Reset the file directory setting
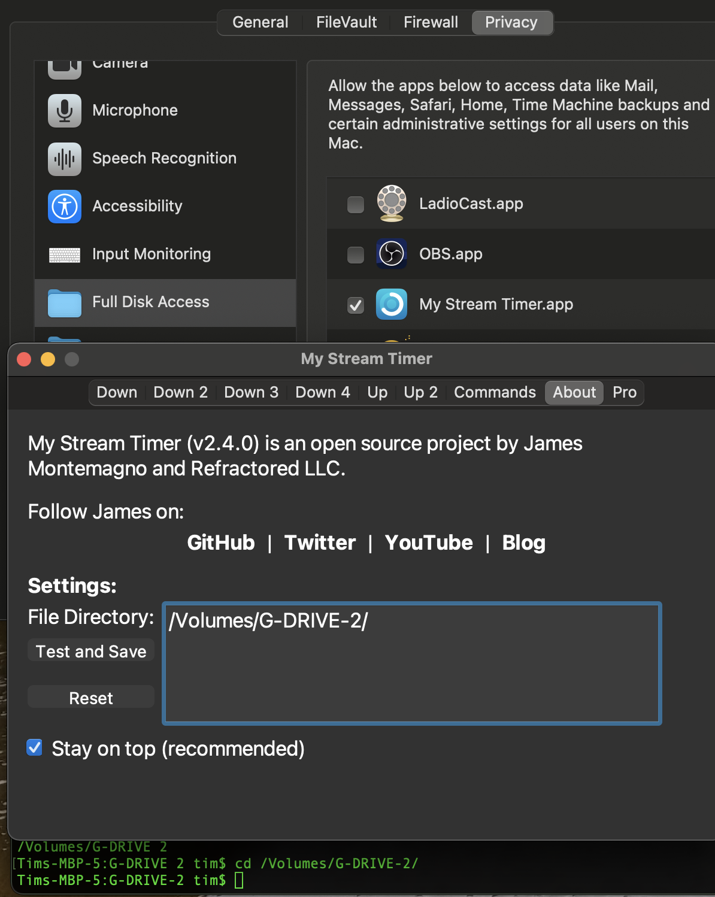 tap(90, 697)
